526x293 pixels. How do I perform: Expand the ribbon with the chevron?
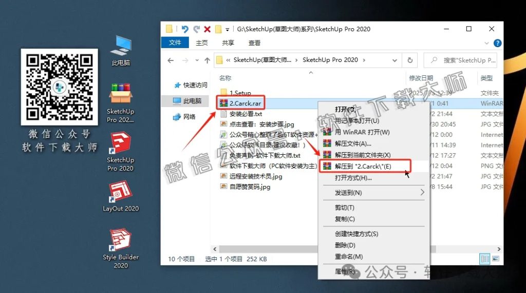tap(486, 43)
